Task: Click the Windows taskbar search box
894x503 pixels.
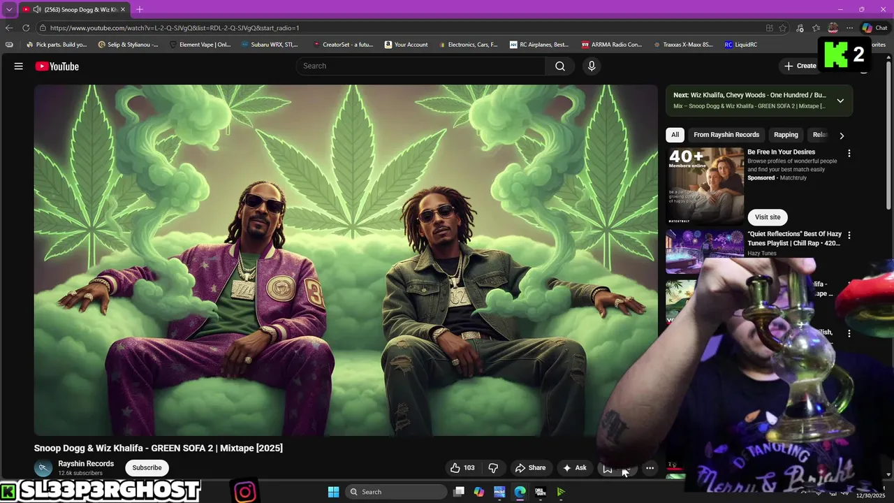Action: point(396,492)
